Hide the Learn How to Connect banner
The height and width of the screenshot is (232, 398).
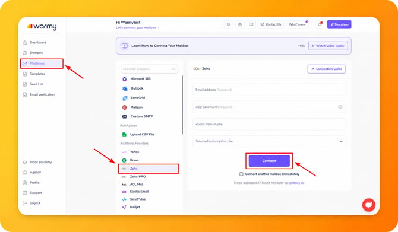click(302, 46)
